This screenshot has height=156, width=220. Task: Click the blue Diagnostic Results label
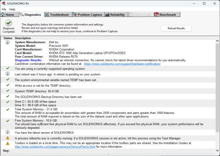point(28,60)
